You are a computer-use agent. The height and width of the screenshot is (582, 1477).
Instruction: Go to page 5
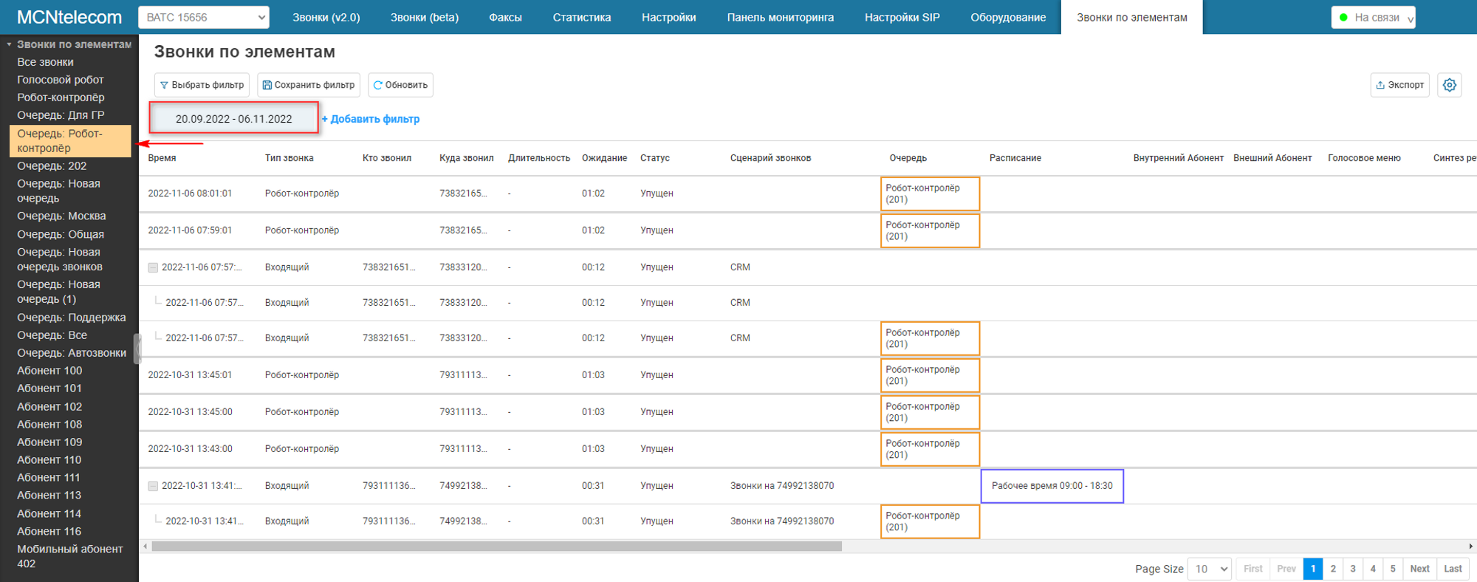[x=1393, y=569]
